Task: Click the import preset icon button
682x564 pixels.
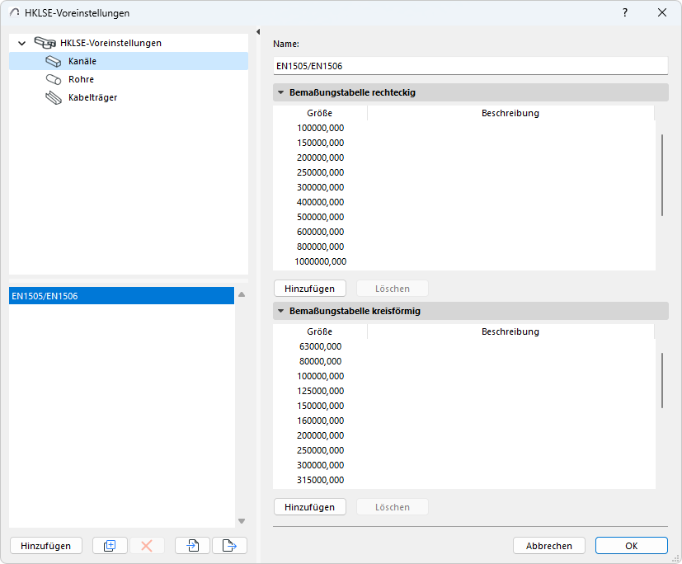Action: (x=192, y=545)
